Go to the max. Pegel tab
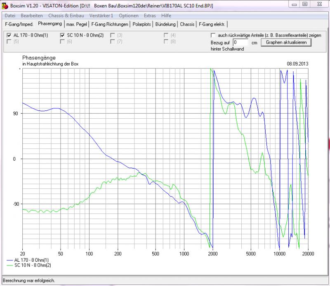 tap(77, 24)
